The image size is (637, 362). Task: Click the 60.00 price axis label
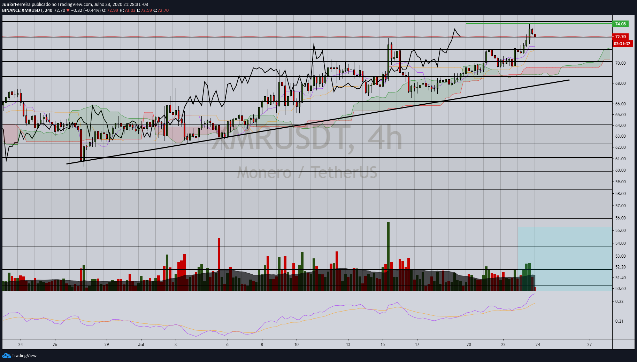pyautogui.click(x=620, y=170)
